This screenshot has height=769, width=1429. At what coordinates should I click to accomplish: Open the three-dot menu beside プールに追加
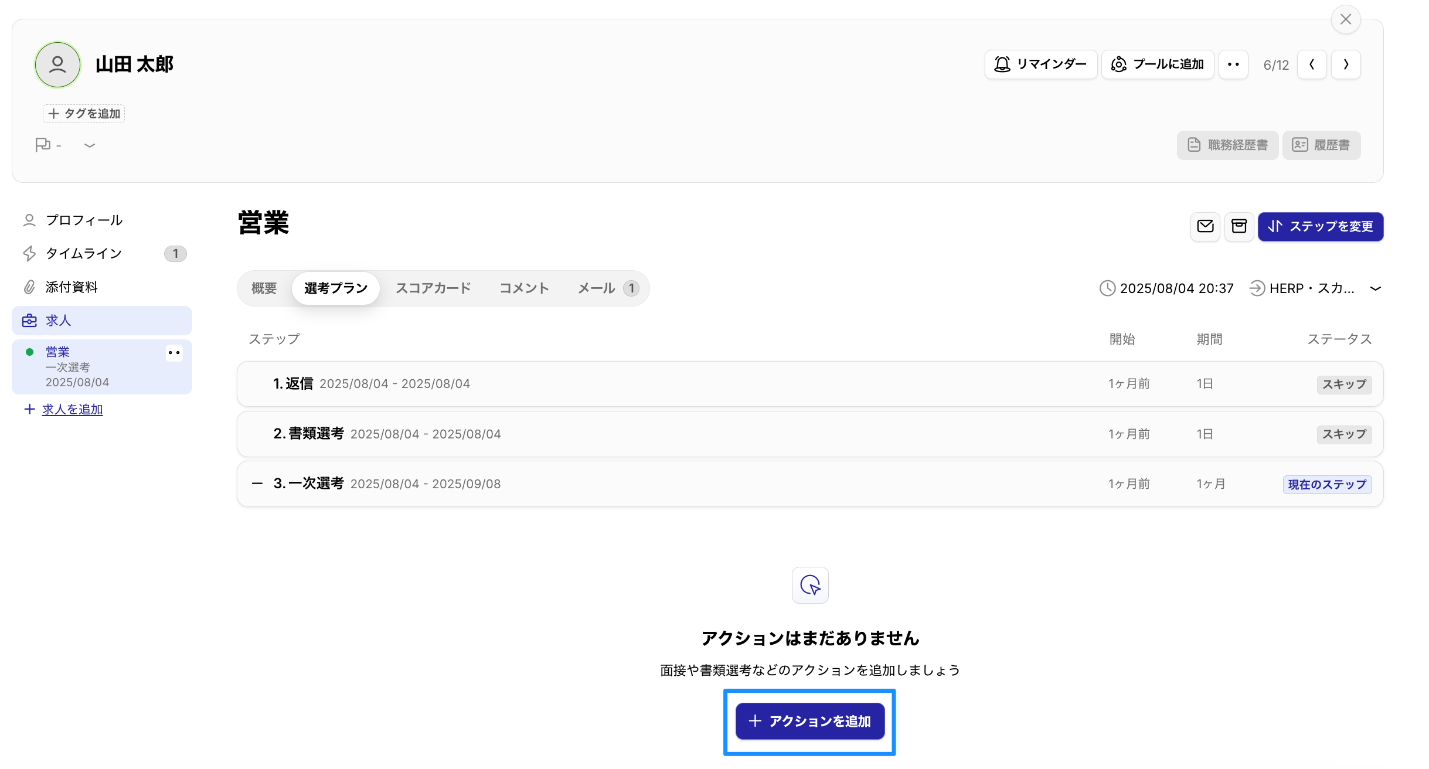(x=1233, y=64)
